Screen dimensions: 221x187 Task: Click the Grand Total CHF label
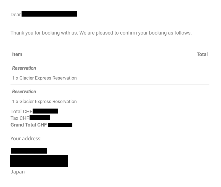point(29,125)
